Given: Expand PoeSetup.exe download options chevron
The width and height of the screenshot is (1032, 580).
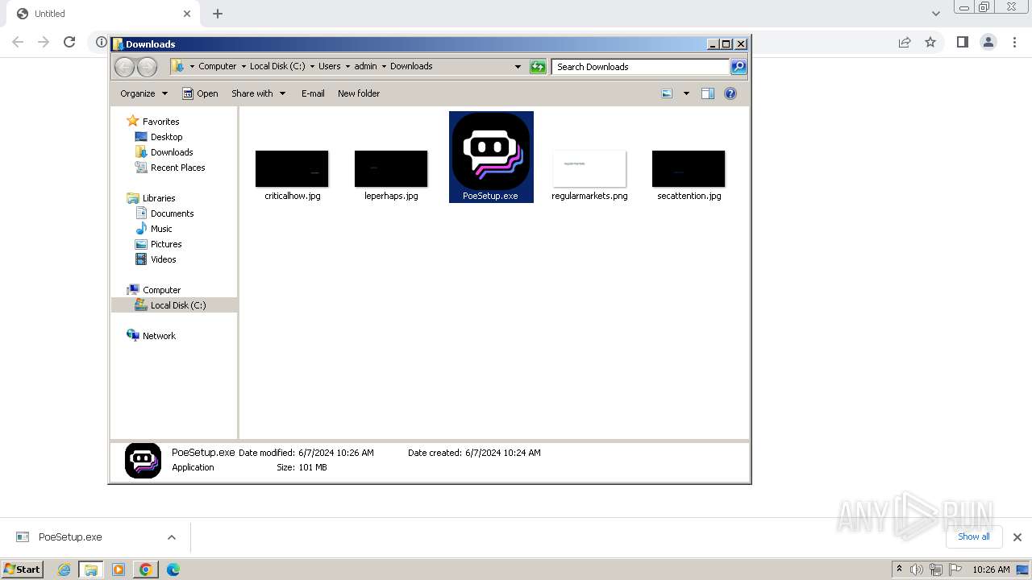Looking at the screenshot, I should [x=172, y=537].
